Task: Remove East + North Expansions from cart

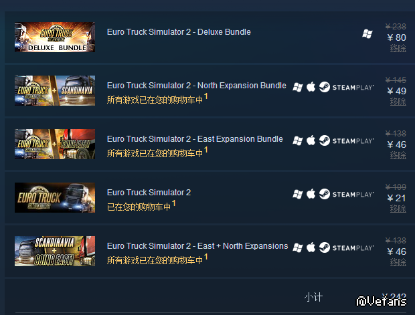Action: click(398, 262)
